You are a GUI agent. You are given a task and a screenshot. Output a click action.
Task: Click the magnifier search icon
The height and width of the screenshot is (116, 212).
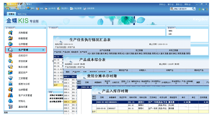[x=194, y=9]
